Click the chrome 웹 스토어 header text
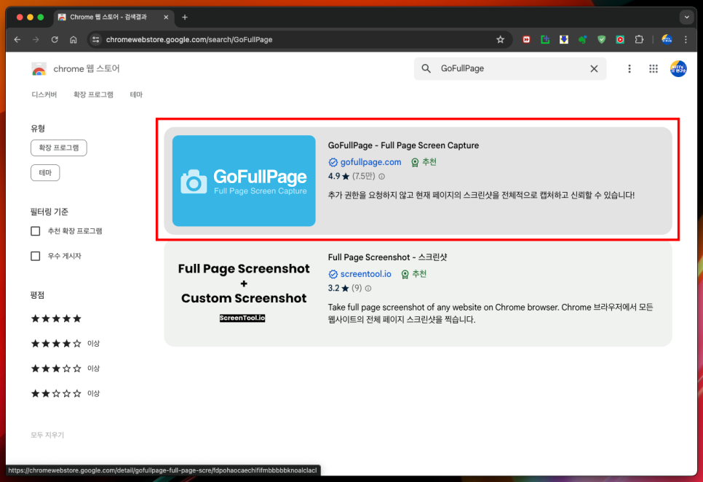 click(x=87, y=68)
